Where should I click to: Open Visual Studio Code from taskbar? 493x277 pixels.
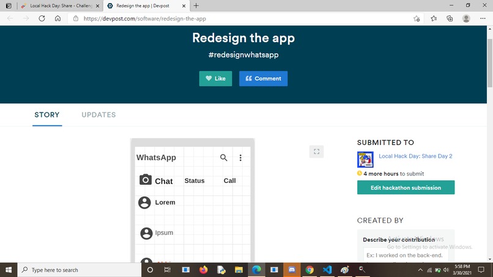click(x=327, y=270)
